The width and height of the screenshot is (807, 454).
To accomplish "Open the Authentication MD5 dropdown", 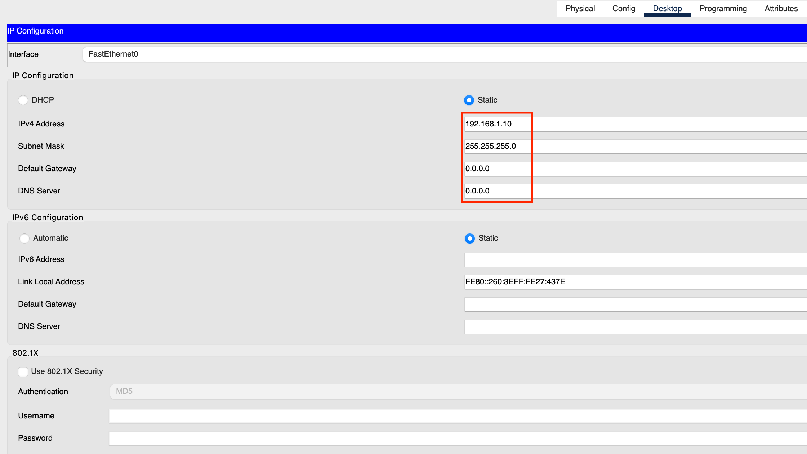I will pyautogui.click(x=458, y=391).
